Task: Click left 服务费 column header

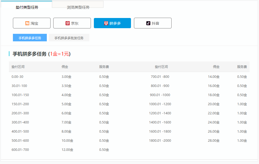Action: point(104,67)
